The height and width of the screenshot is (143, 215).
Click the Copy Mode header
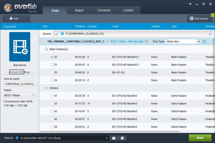(x=10, y=27)
